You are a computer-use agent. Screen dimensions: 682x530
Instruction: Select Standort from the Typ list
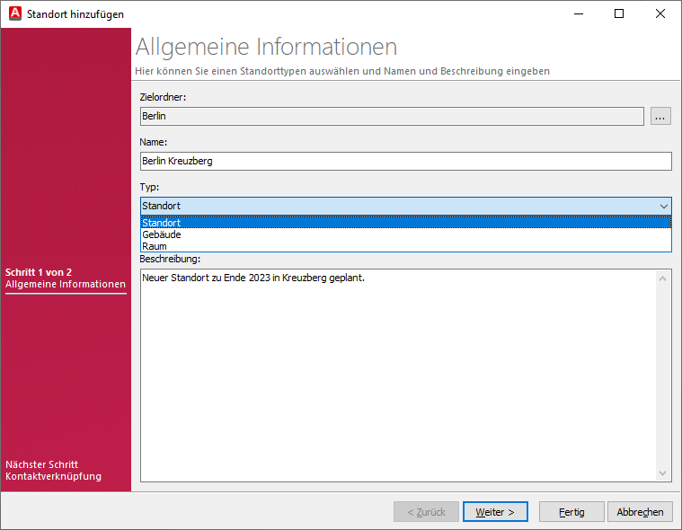(x=162, y=223)
